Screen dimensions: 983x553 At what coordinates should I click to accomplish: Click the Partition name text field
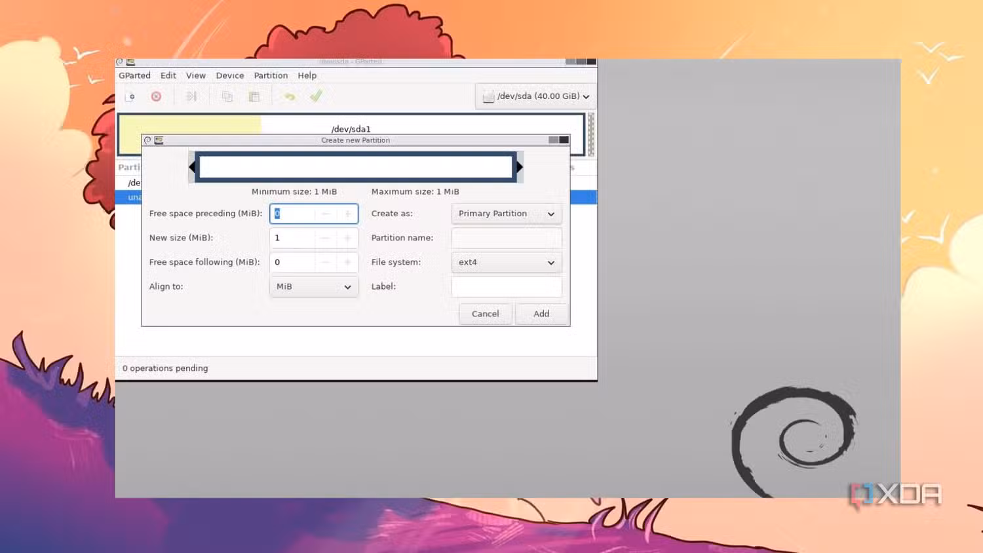point(507,238)
